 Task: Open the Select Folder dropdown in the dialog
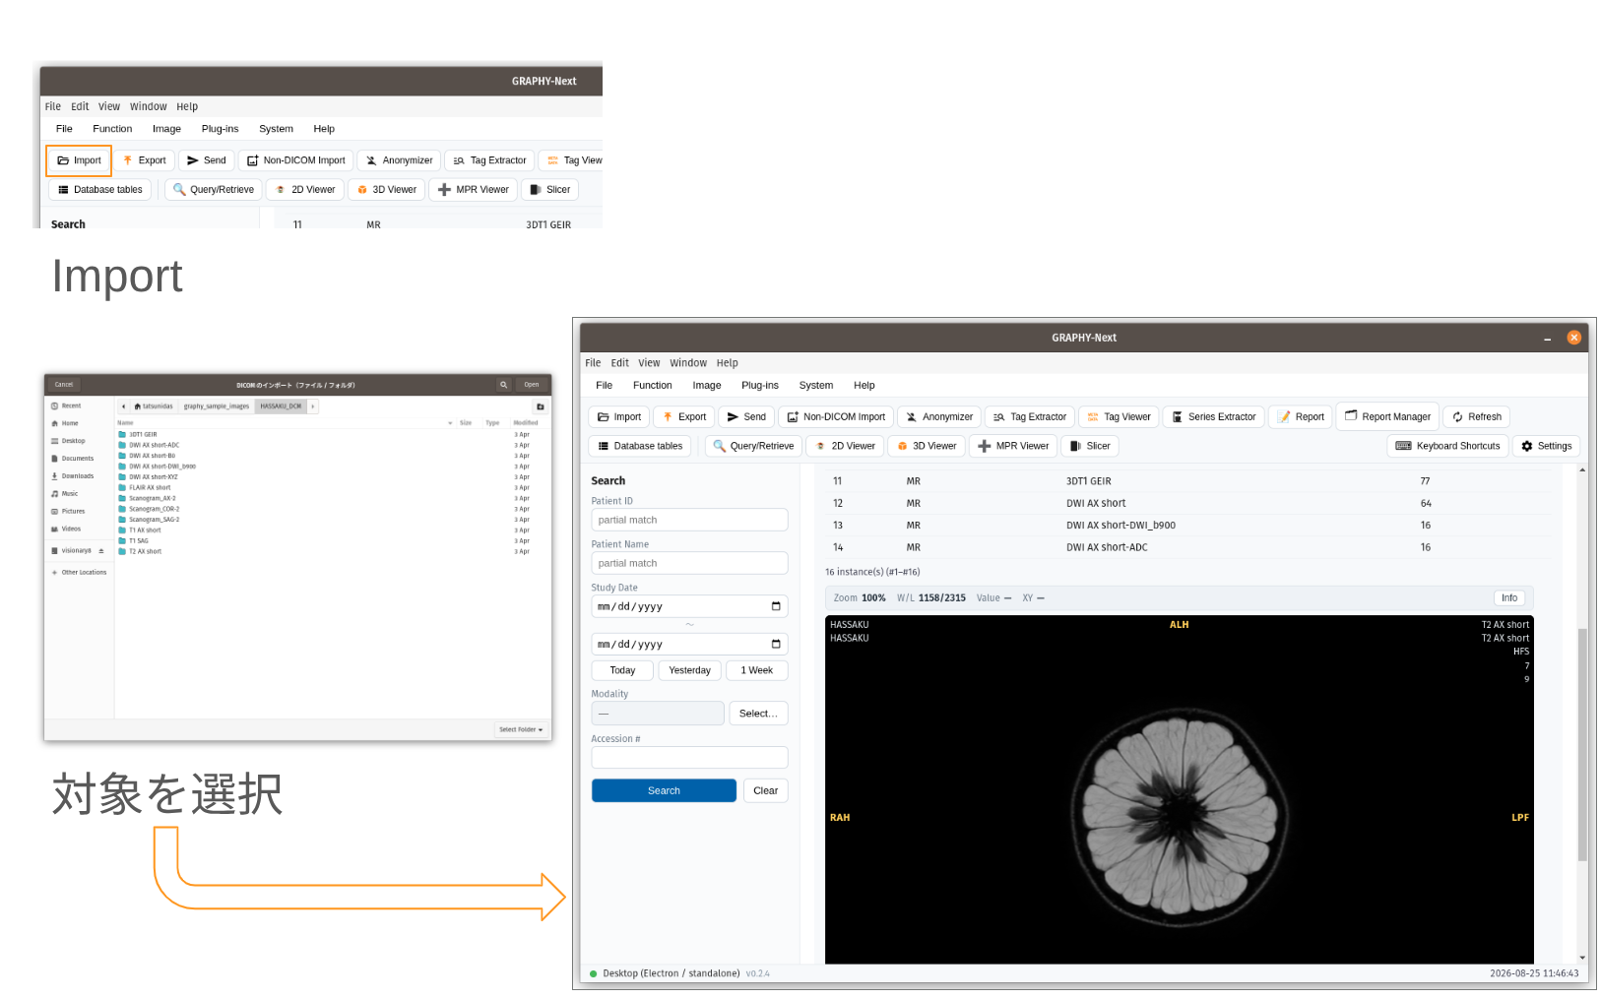pos(521,729)
